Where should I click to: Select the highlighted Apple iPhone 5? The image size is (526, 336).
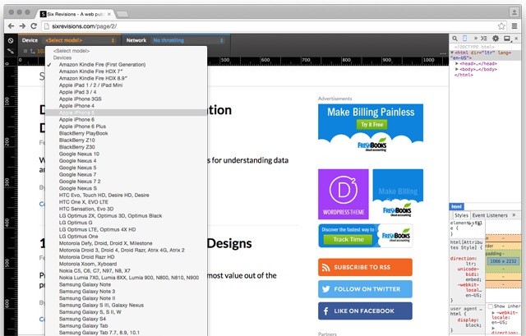[x=126, y=113]
